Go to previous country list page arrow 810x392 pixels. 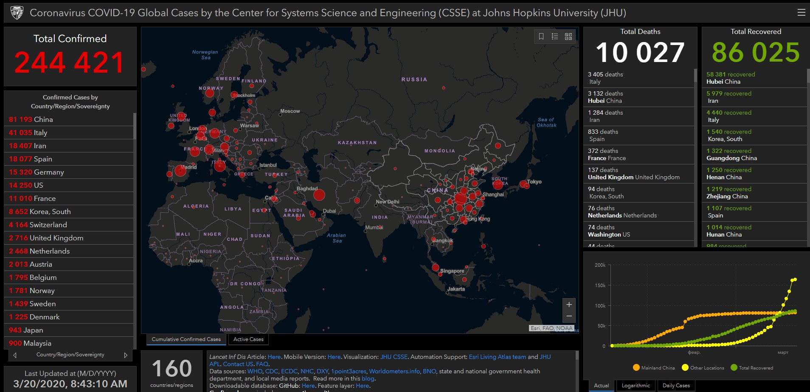click(15, 355)
